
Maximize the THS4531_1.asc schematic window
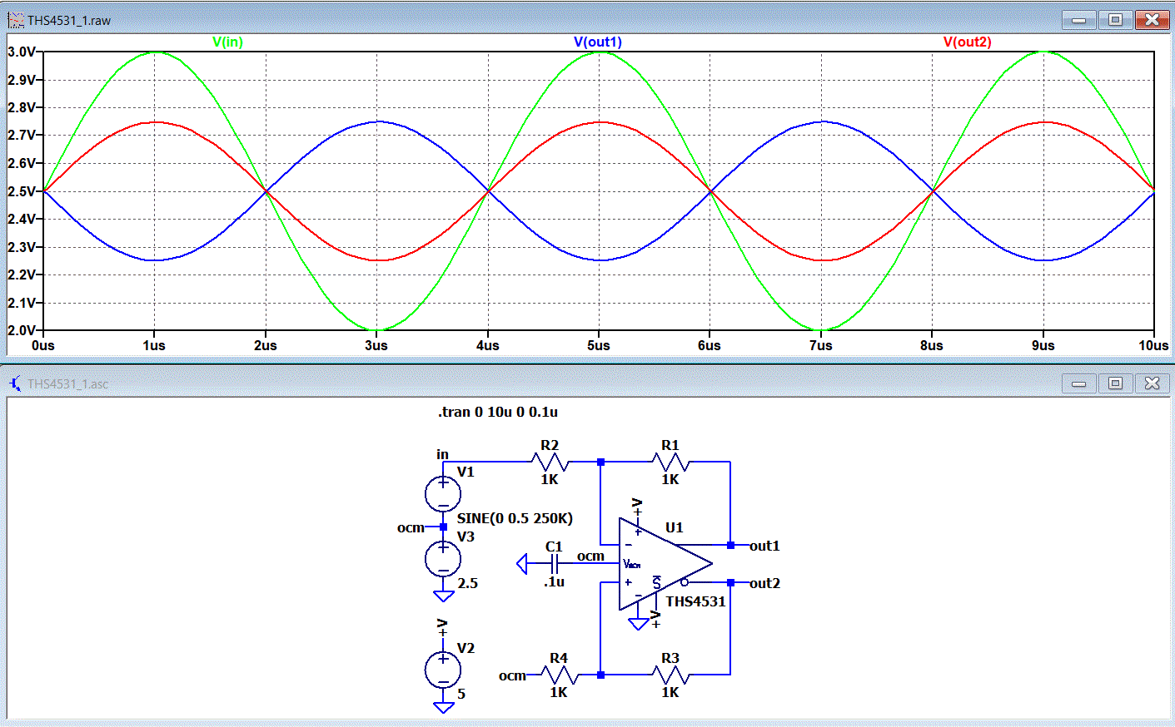pyautogui.click(x=1115, y=383)
